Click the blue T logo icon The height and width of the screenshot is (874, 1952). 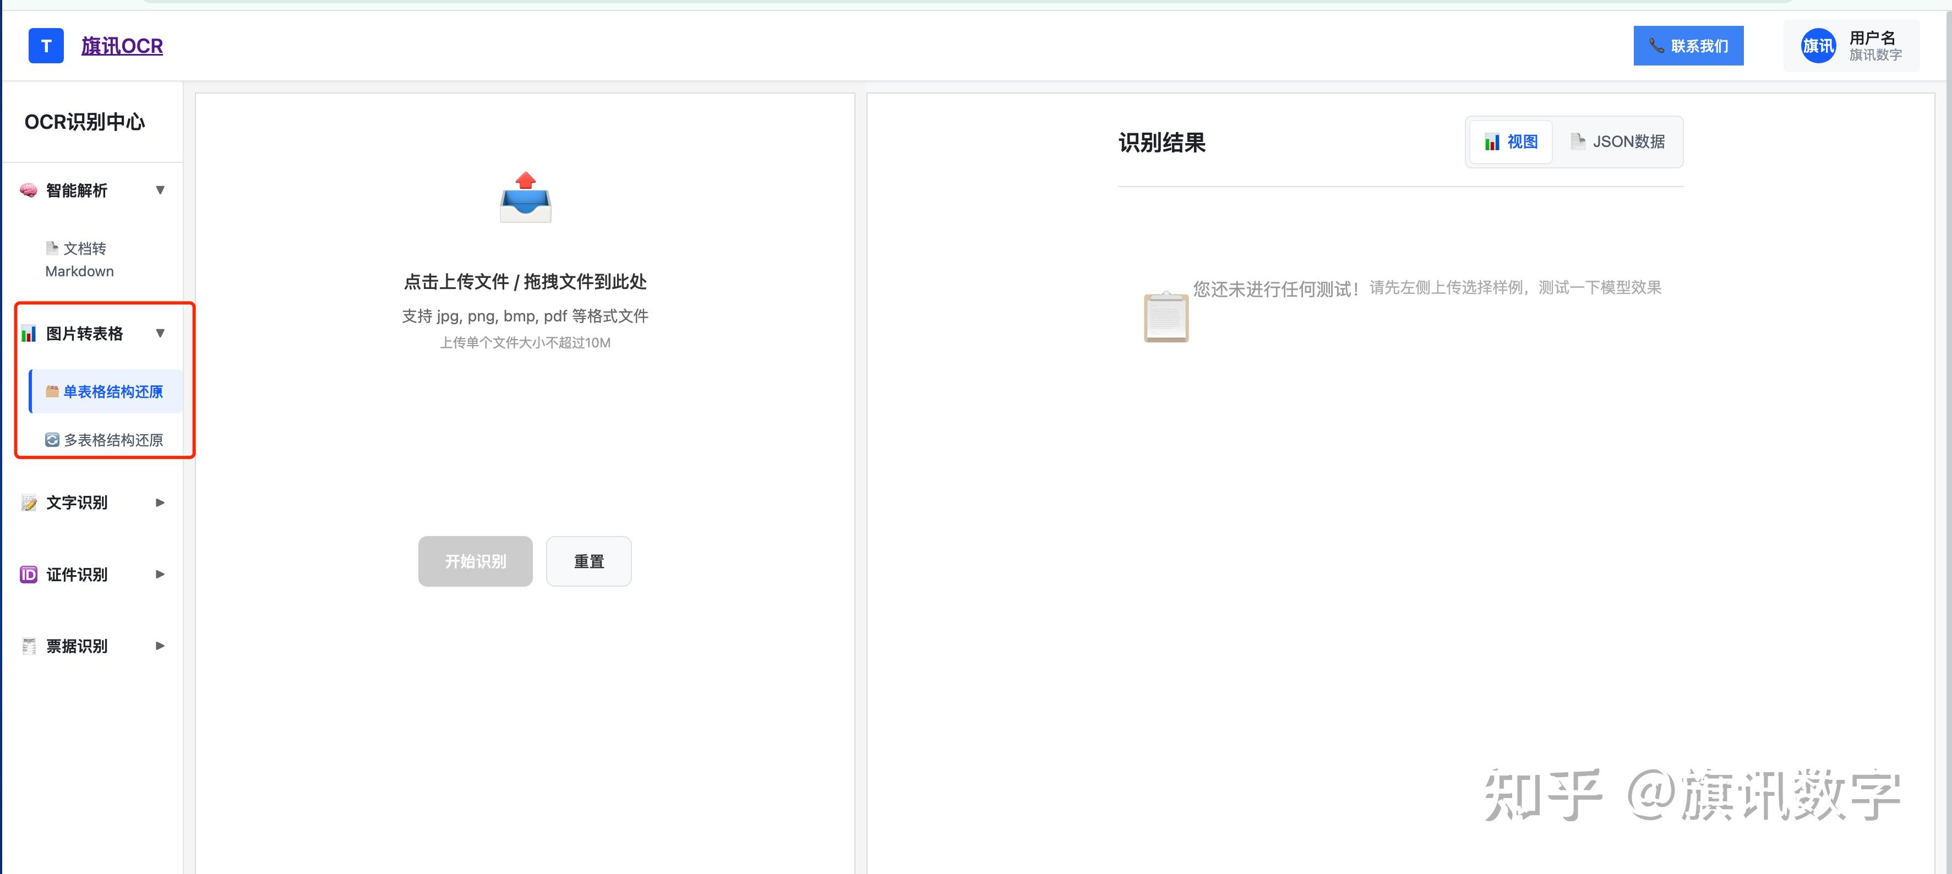coord(46,46)
